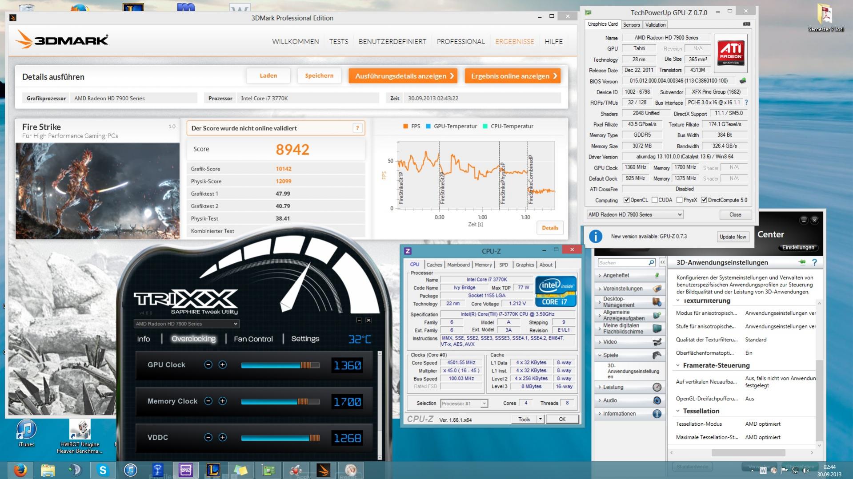Expand the Angeheftet section in Catalyst sidebar
This screenshot has width=853, height=479.
(629, 275)
